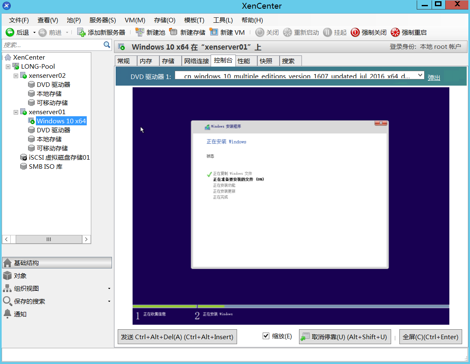Open the DVD drive 1 ISO dropdown

coord(420,75)
